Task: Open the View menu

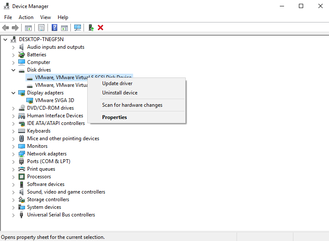Action: point(45,17)
